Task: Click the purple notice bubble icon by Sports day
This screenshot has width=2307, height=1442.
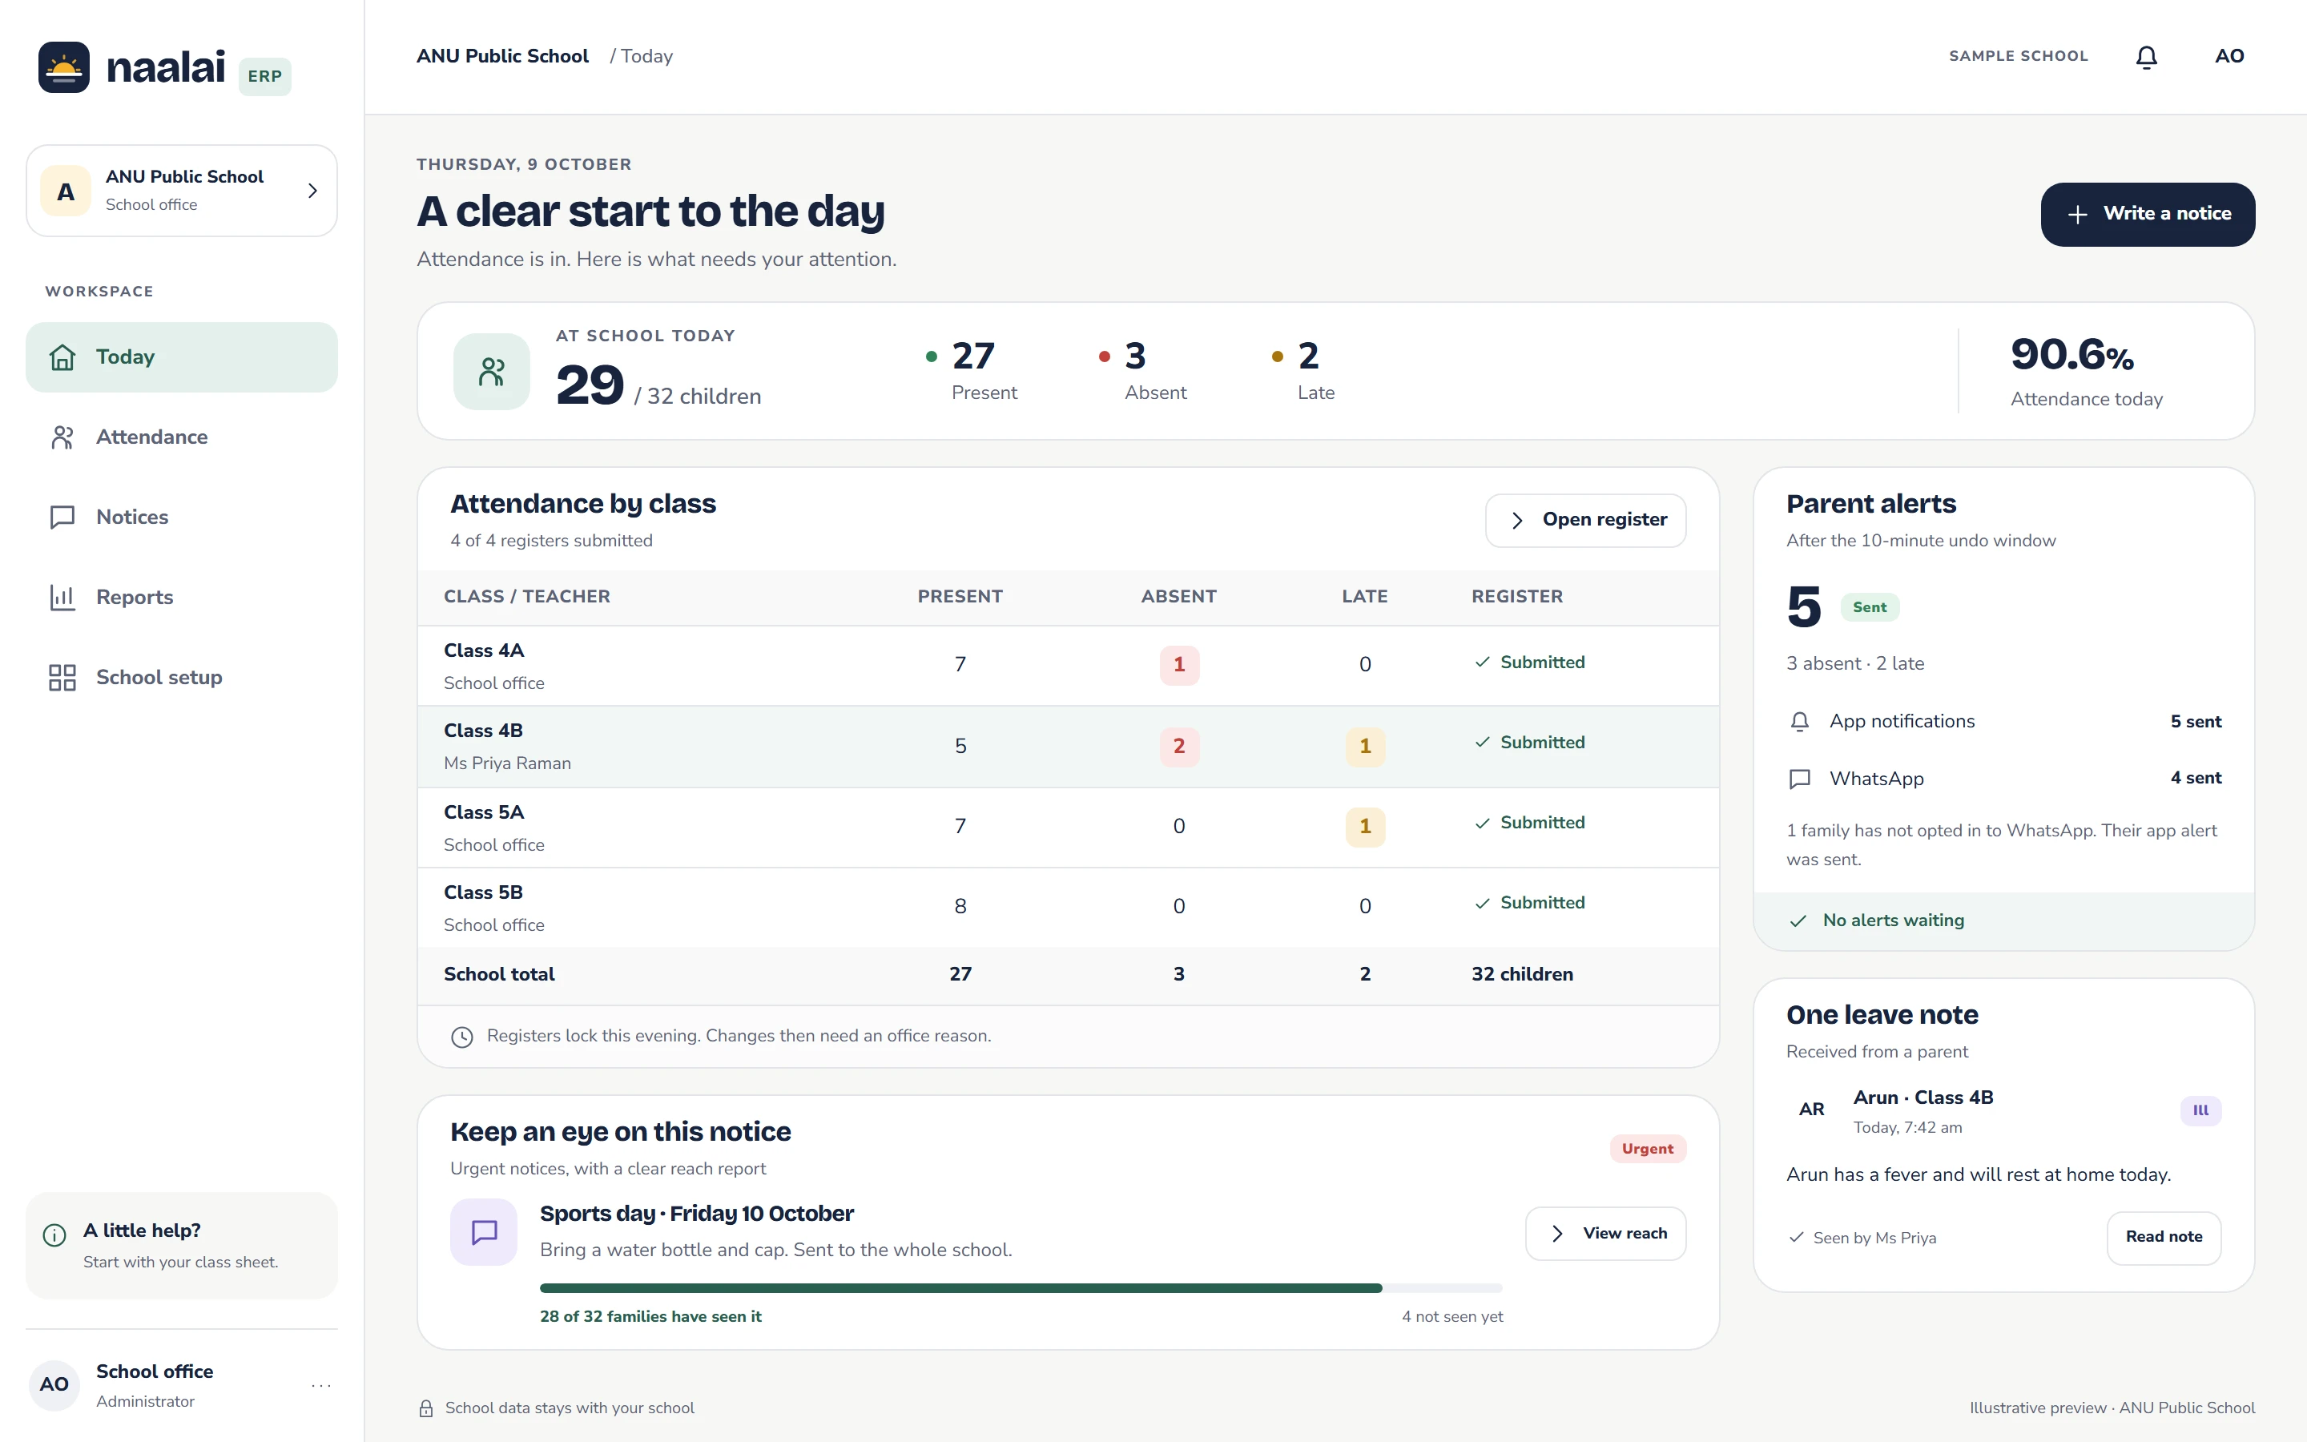Action: [485, 1232]
